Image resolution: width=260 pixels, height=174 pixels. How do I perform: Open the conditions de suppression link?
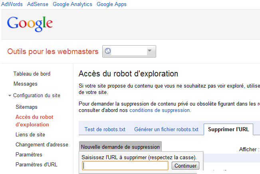coord(159,110)
